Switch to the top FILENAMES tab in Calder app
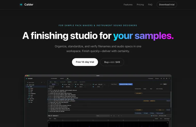This screenshot has height=127, width=196. click(54, 78)
